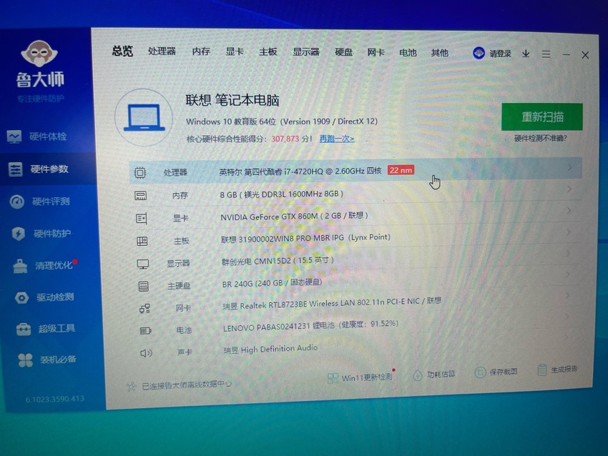Click the version number 6.1023.3590.413

tap(55, 399)
